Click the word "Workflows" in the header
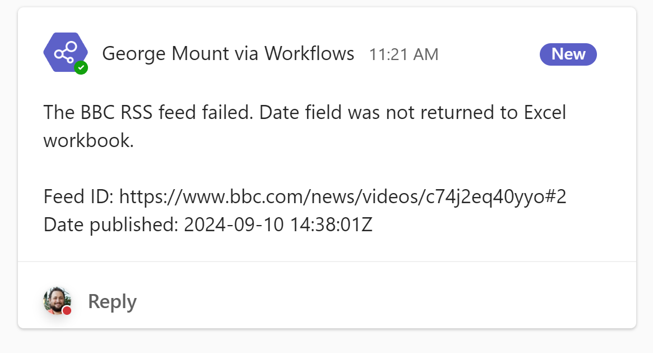Viewport: 653px width, 353px height. point(309,54)
